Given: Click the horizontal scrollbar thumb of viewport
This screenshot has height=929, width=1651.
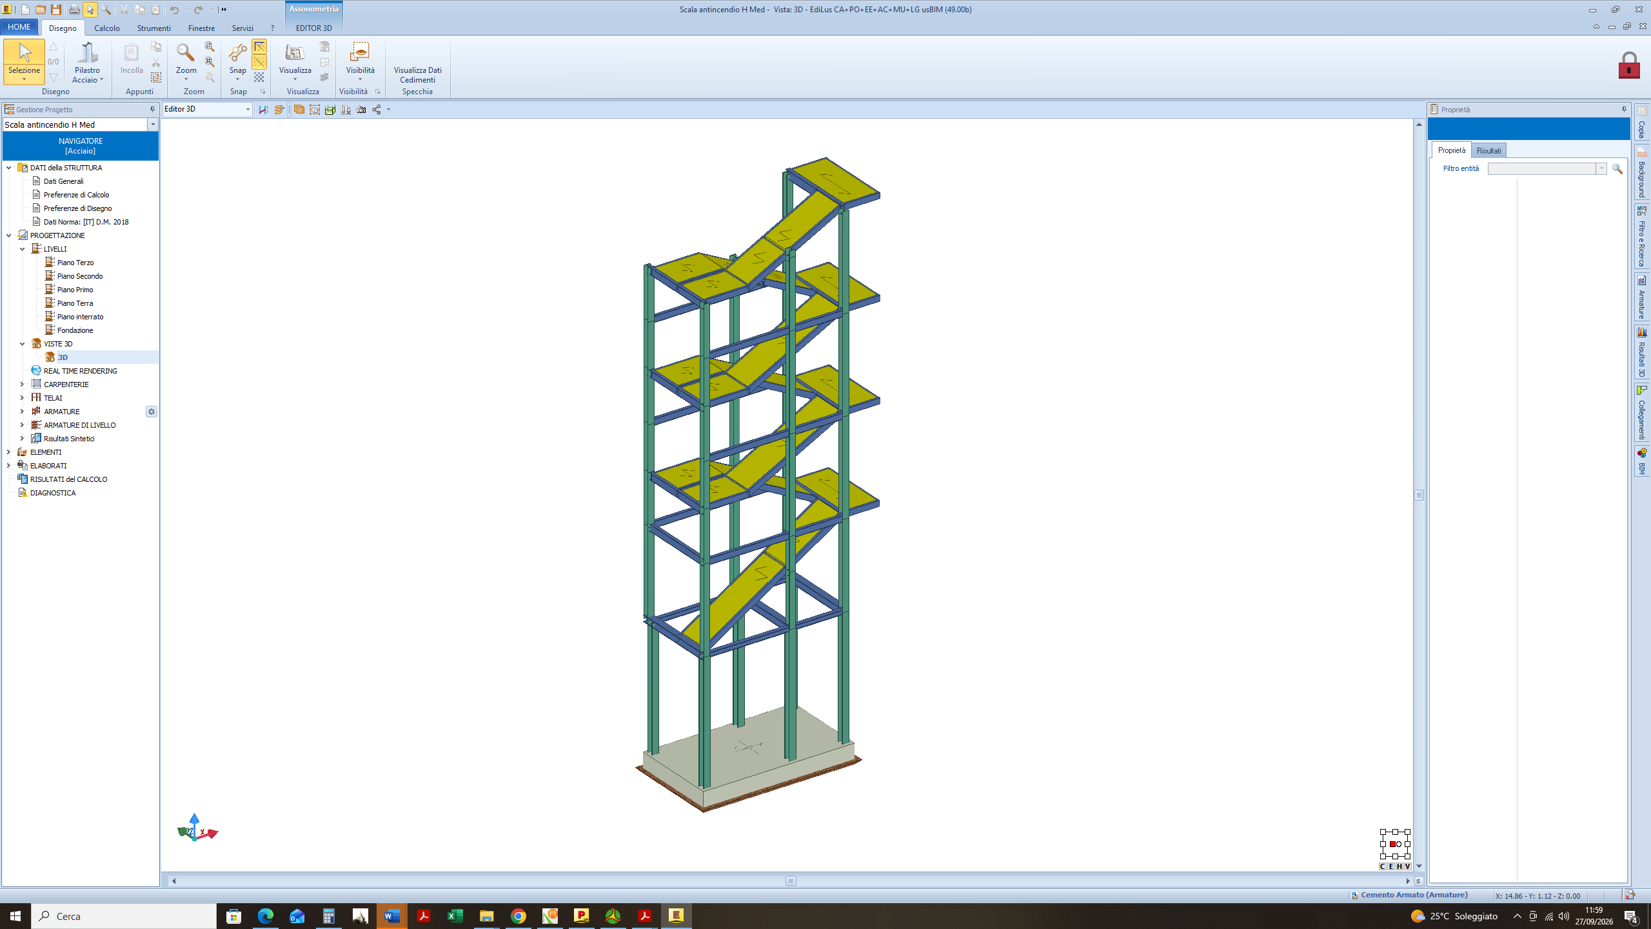Looking at the screenshot, I should pos(791,881).
